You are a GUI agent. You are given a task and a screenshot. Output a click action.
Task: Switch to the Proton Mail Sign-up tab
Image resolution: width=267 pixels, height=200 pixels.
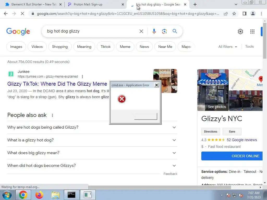click(95, 4)
